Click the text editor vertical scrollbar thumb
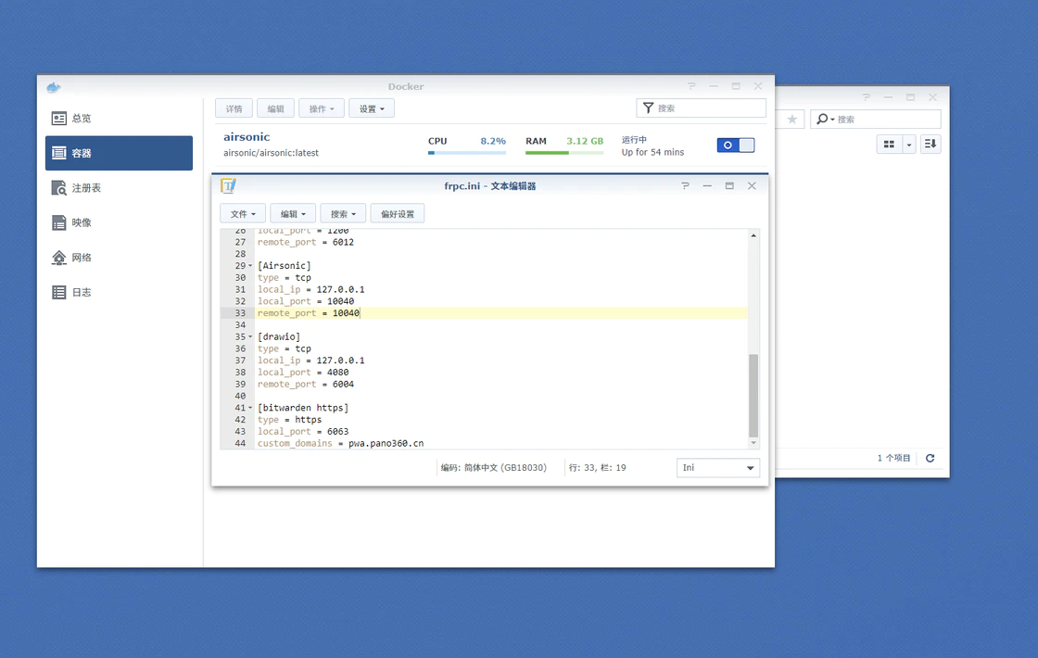 click(x=753, y=394)
